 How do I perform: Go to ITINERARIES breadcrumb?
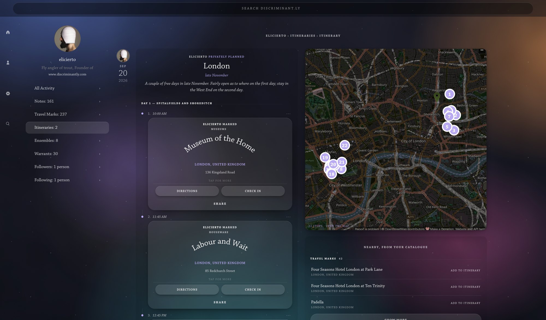[302, 36]
